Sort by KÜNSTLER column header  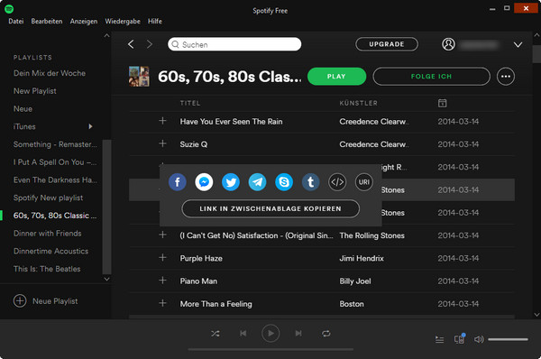pyautogui.click(x=359, y=103)
